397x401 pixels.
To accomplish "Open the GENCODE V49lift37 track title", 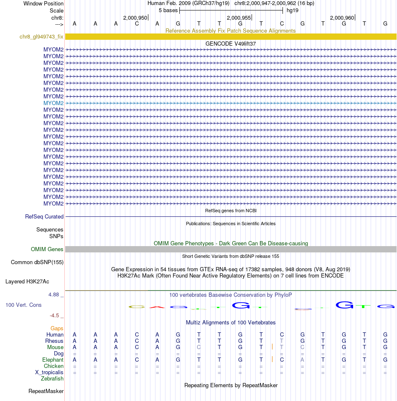I will [231, 44].
